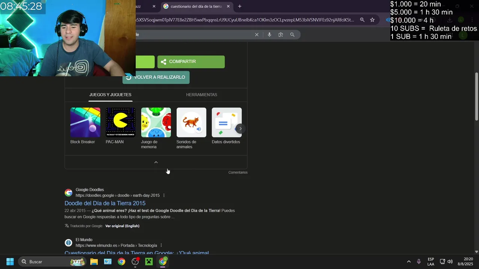Submit search with magnifier icon
Viewport: 479px width, 269px height.
point(292,35)
